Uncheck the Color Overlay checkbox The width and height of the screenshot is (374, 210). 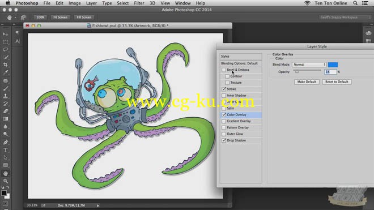pos(224,115)
